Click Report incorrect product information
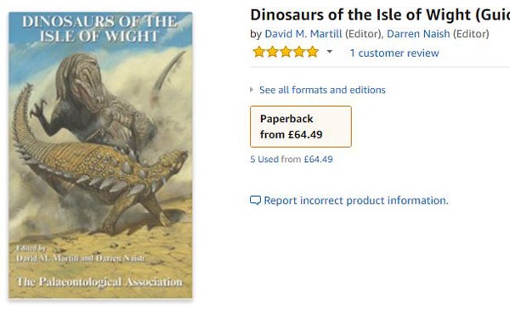Viewport: 510px width, 309px height. pos(356,200)
